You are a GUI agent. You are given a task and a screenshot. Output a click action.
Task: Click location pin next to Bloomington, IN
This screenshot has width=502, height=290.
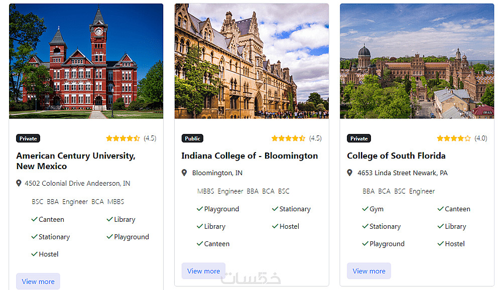(184, 173)
